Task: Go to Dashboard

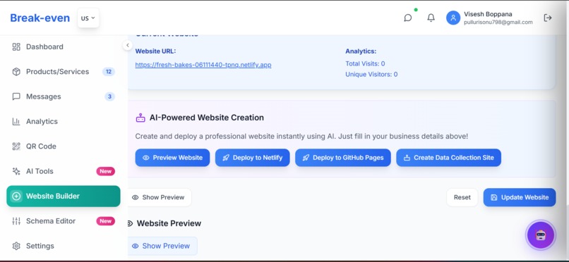Action: pyautogui.click(x=64, y=46)
